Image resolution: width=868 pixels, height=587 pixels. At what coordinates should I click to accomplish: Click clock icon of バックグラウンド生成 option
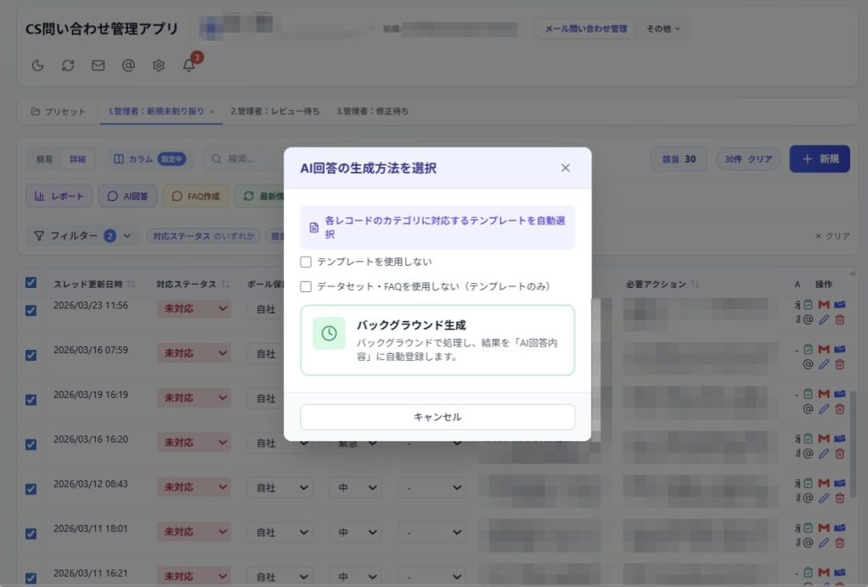click(329, 333)
